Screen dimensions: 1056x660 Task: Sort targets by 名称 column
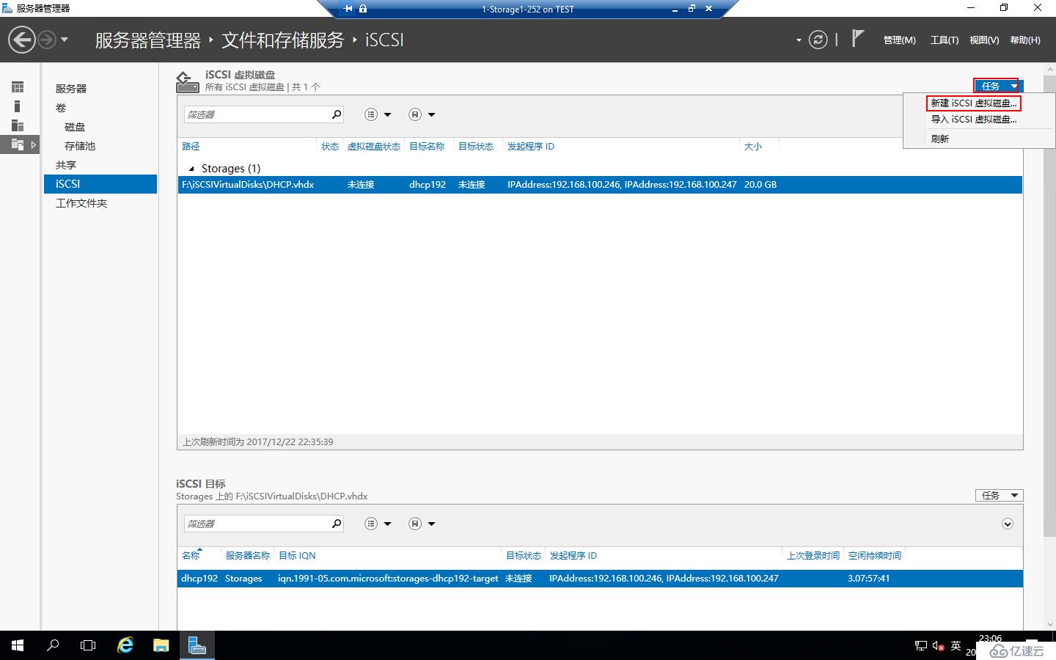pyautogui.click(x=191, y=556)
